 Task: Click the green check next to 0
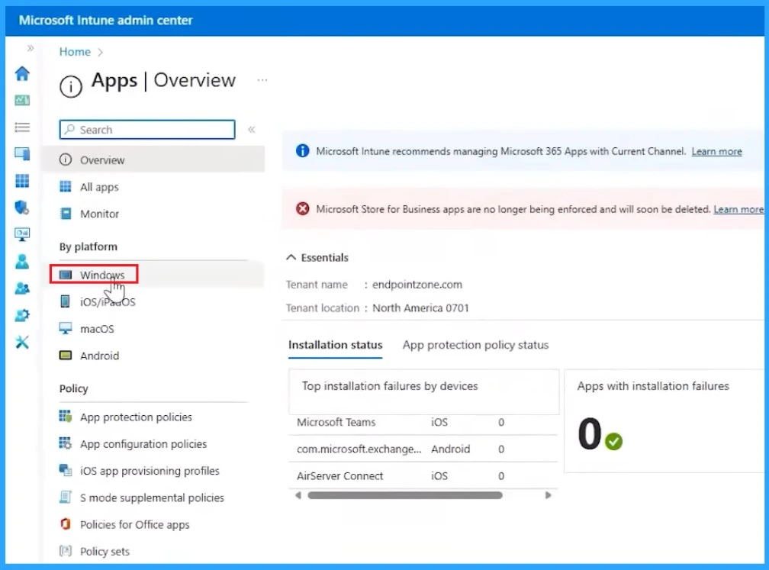pyautogui.click(x=613, y=442)
